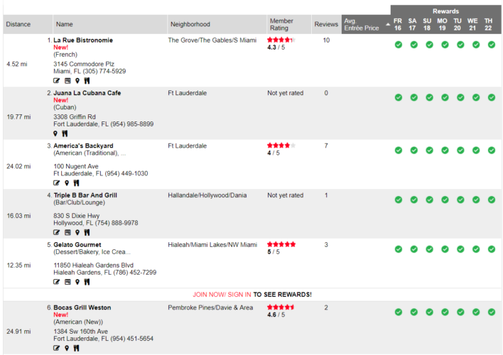Sort by the Reviews column header
This screenshot has height=355, width=503.
[326, 24]
